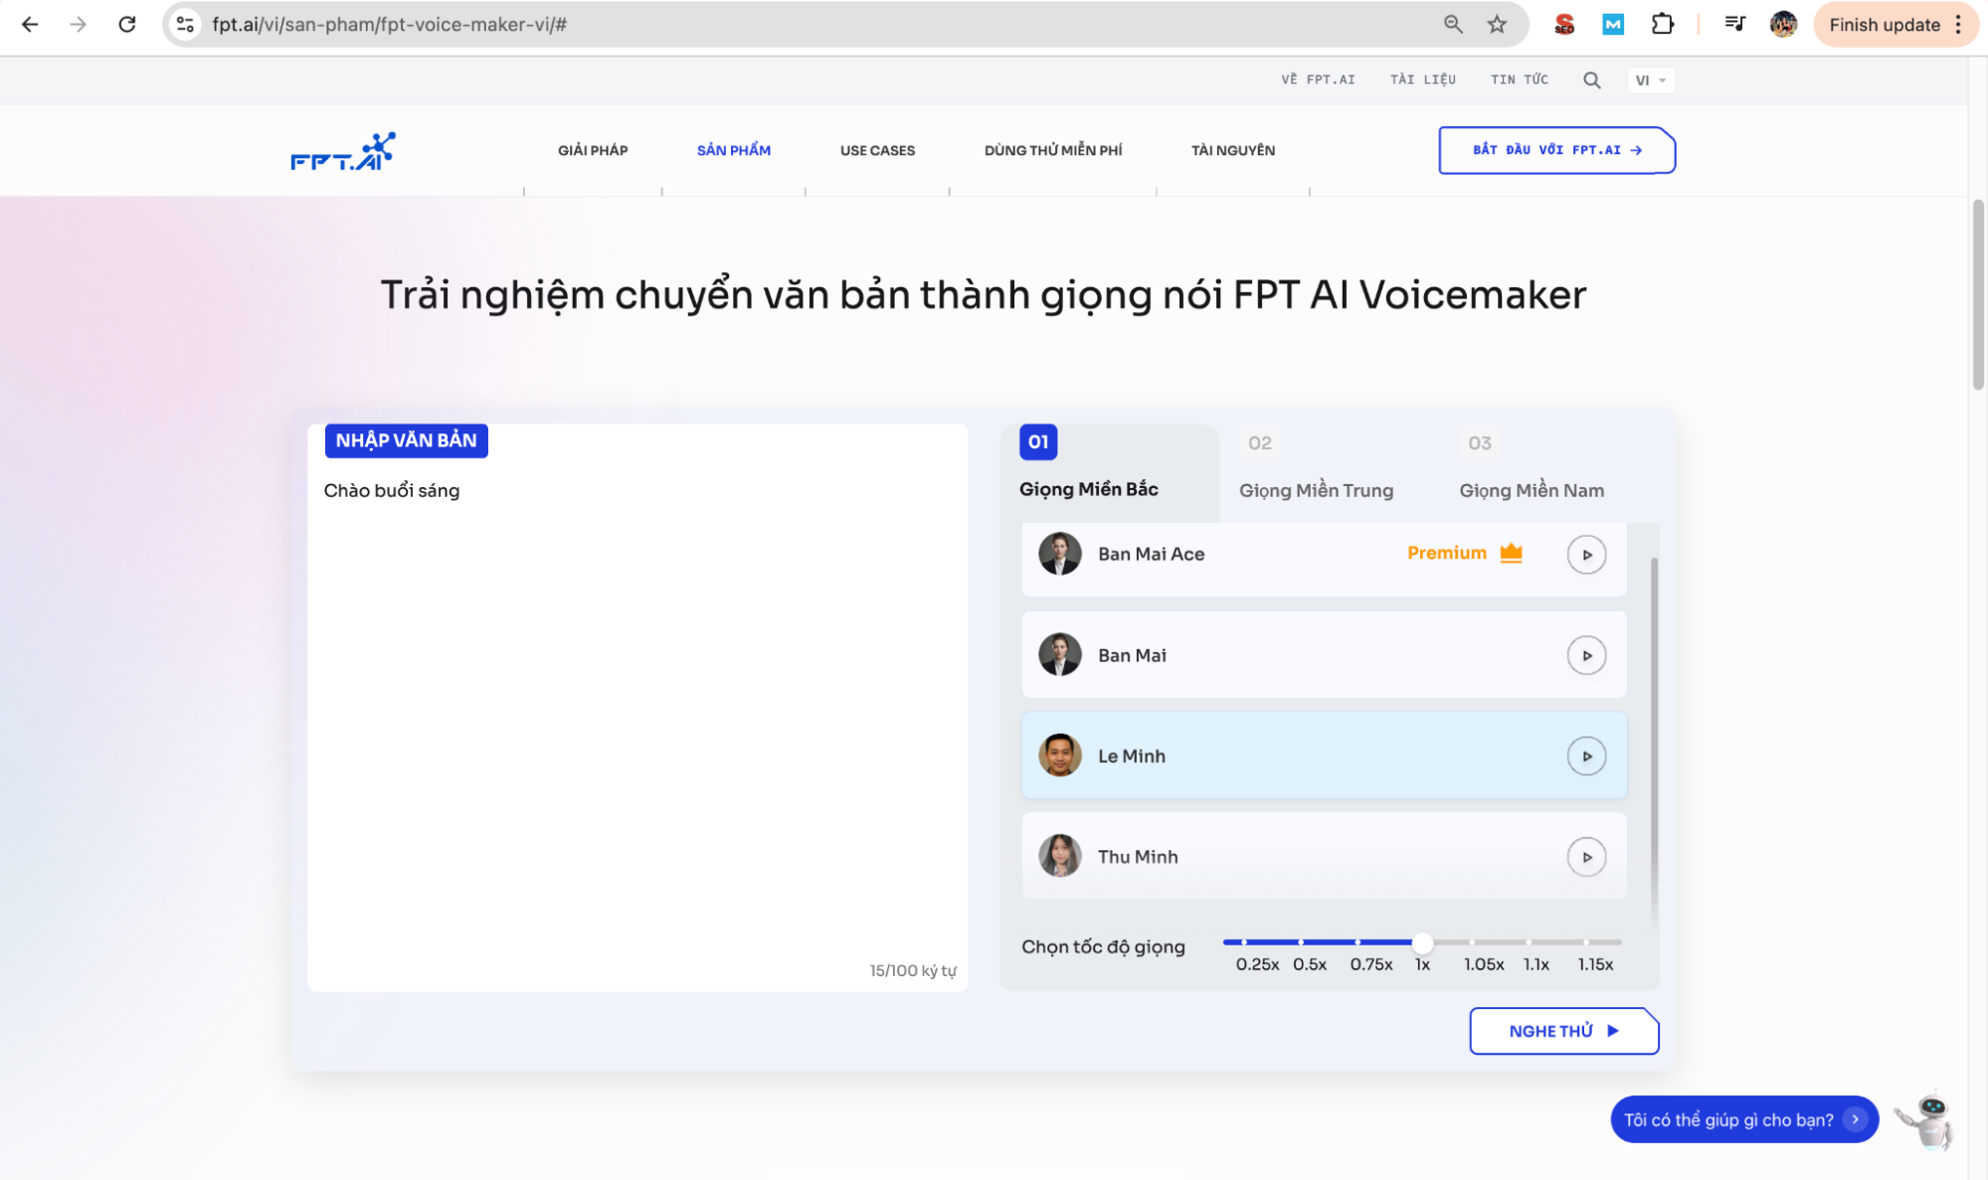Viewport: 1988px width, 1180px height.
Task: Click the FPT.AI logo
Action: (342, 151)
